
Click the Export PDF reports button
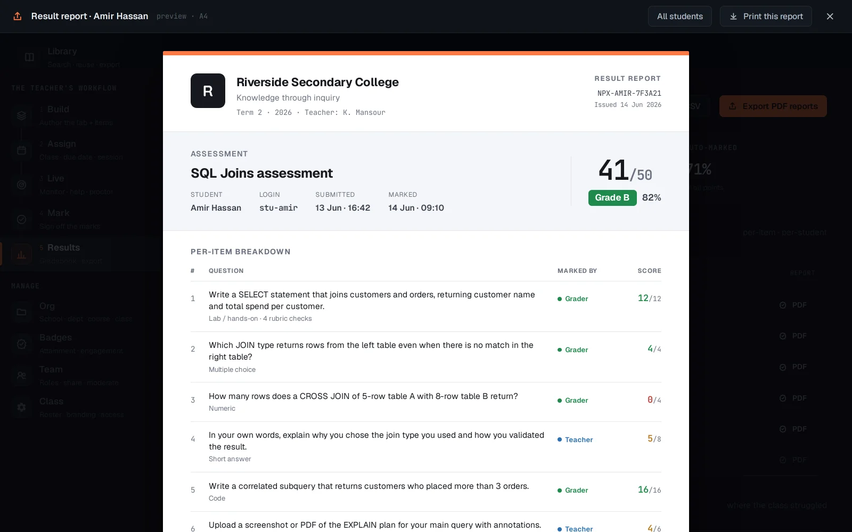pyautogui.click(x=773, y=106)
